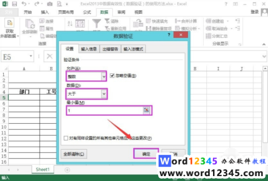Click the 属性 properties icon
Image resolution: width=268 pixels, height=181 pixels.
pyautogui.click(x=42, y=28)
